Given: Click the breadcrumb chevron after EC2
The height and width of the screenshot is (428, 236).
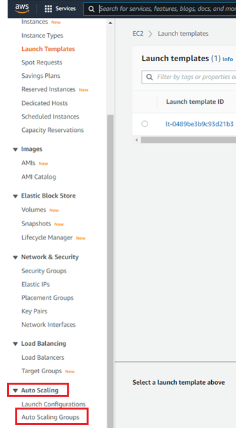Looking at the screenshot, I should [x=150, y=34].
